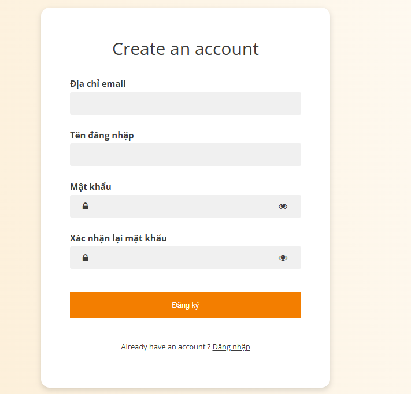The height and width of the screenshot is (394, 411).
Task: Open the Đăng nhập link
Action: tap(231, 347)
